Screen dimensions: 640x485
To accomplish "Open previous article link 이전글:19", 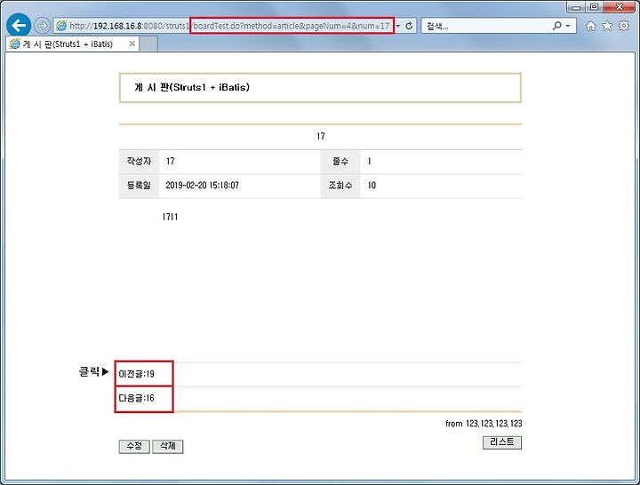I will coord(136,374).
